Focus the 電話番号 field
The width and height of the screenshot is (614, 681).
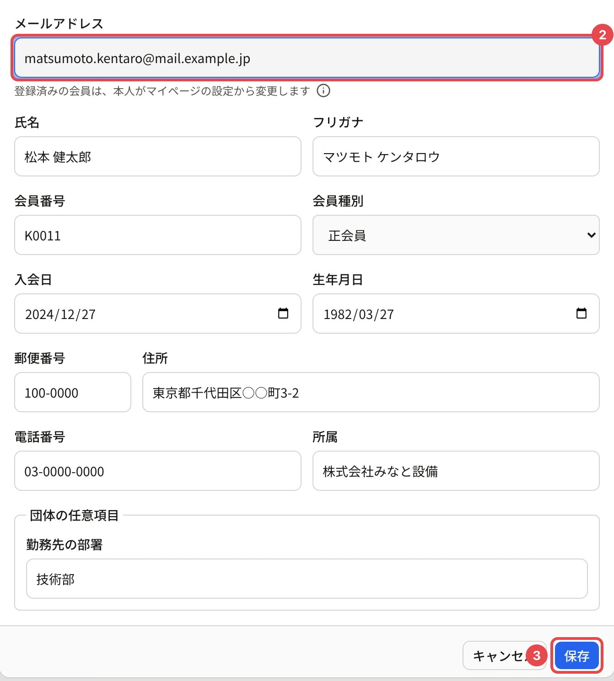pos(158,471)
